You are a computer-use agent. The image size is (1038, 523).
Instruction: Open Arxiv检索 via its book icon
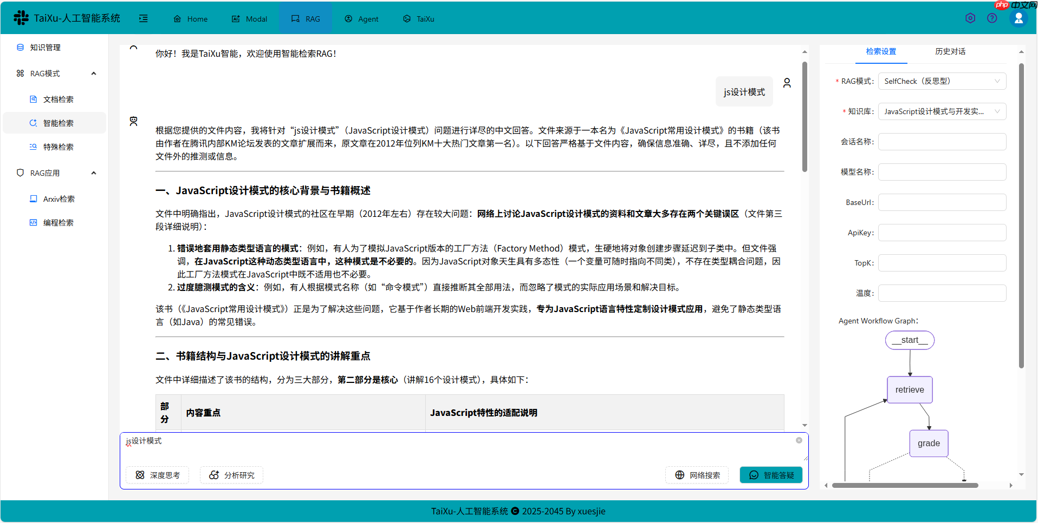coord(33,198)
